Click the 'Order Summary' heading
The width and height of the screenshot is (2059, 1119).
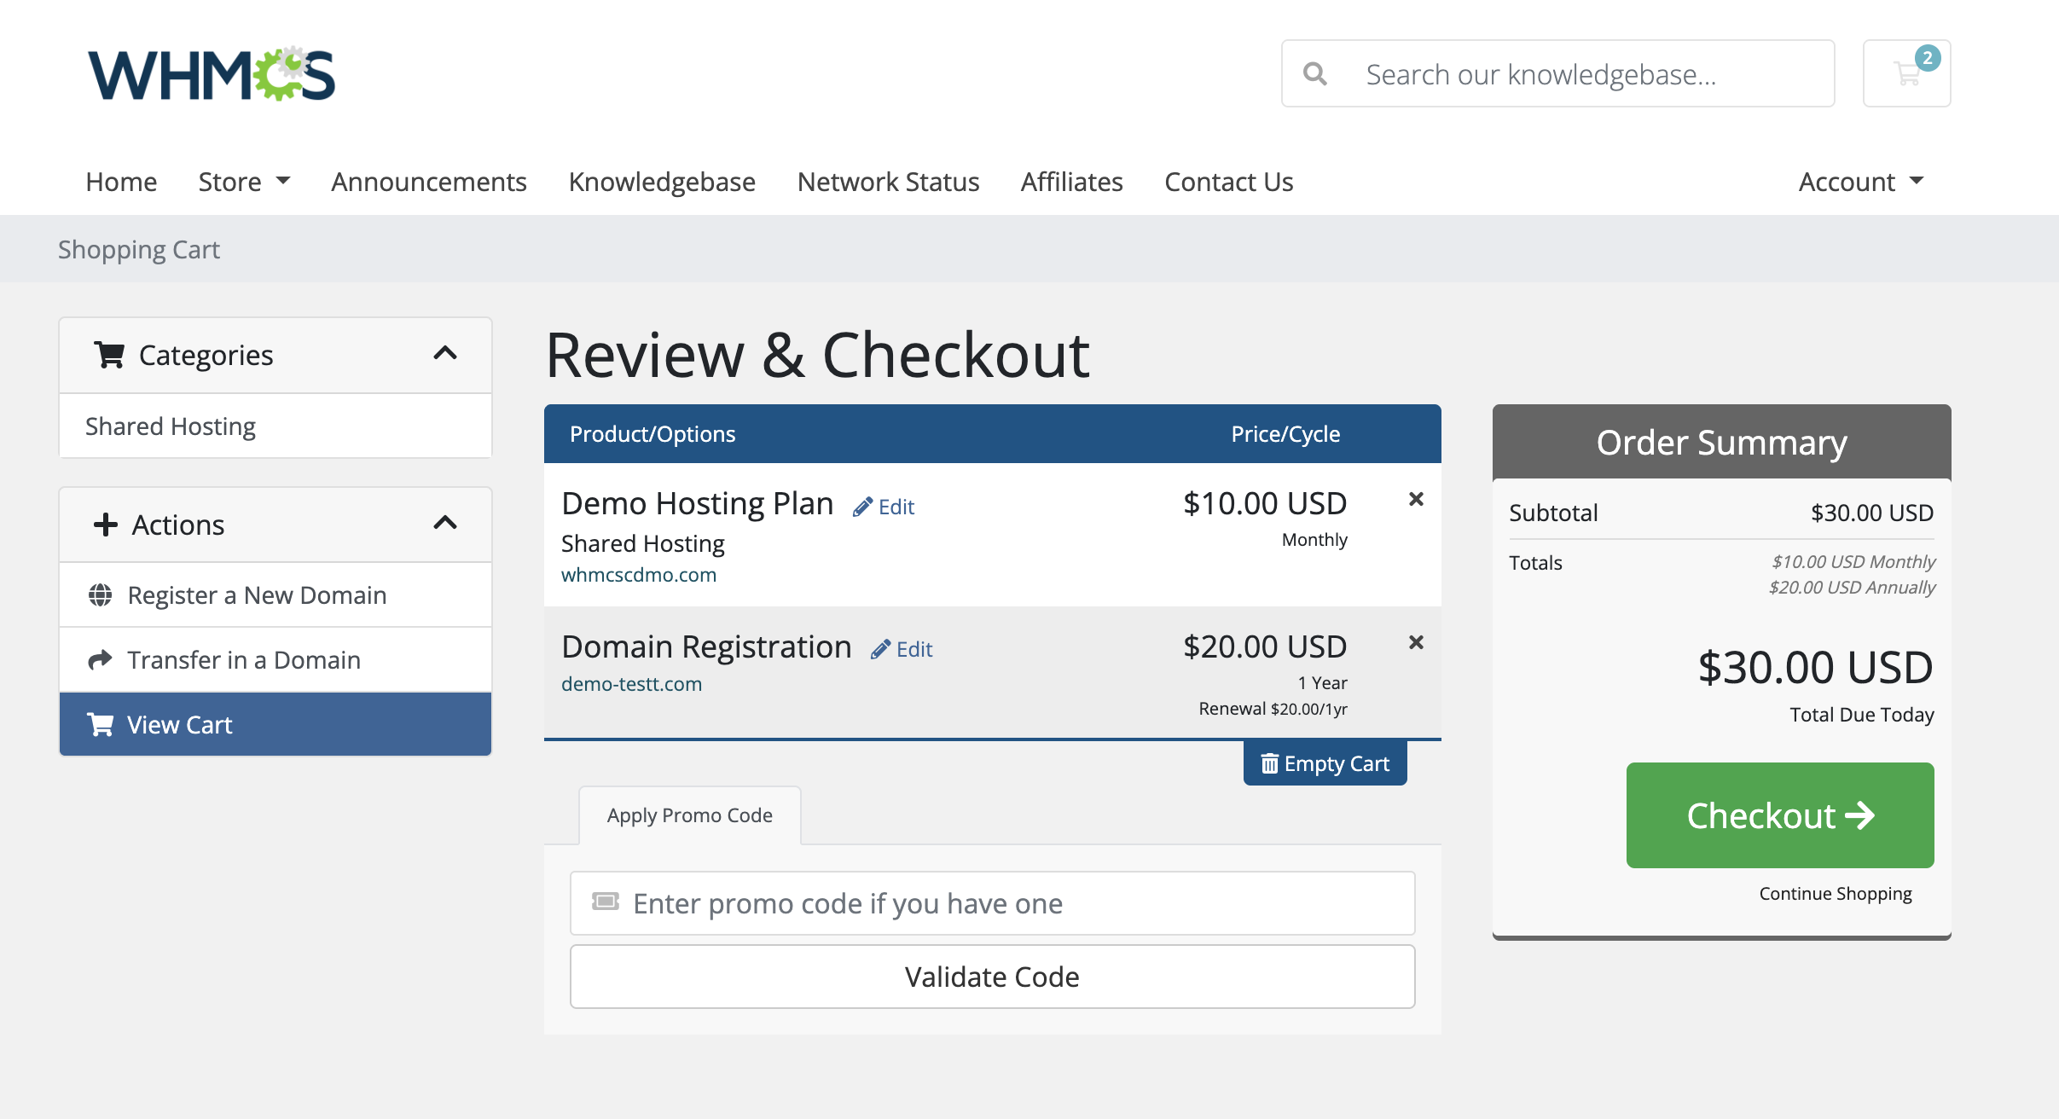1721,443
